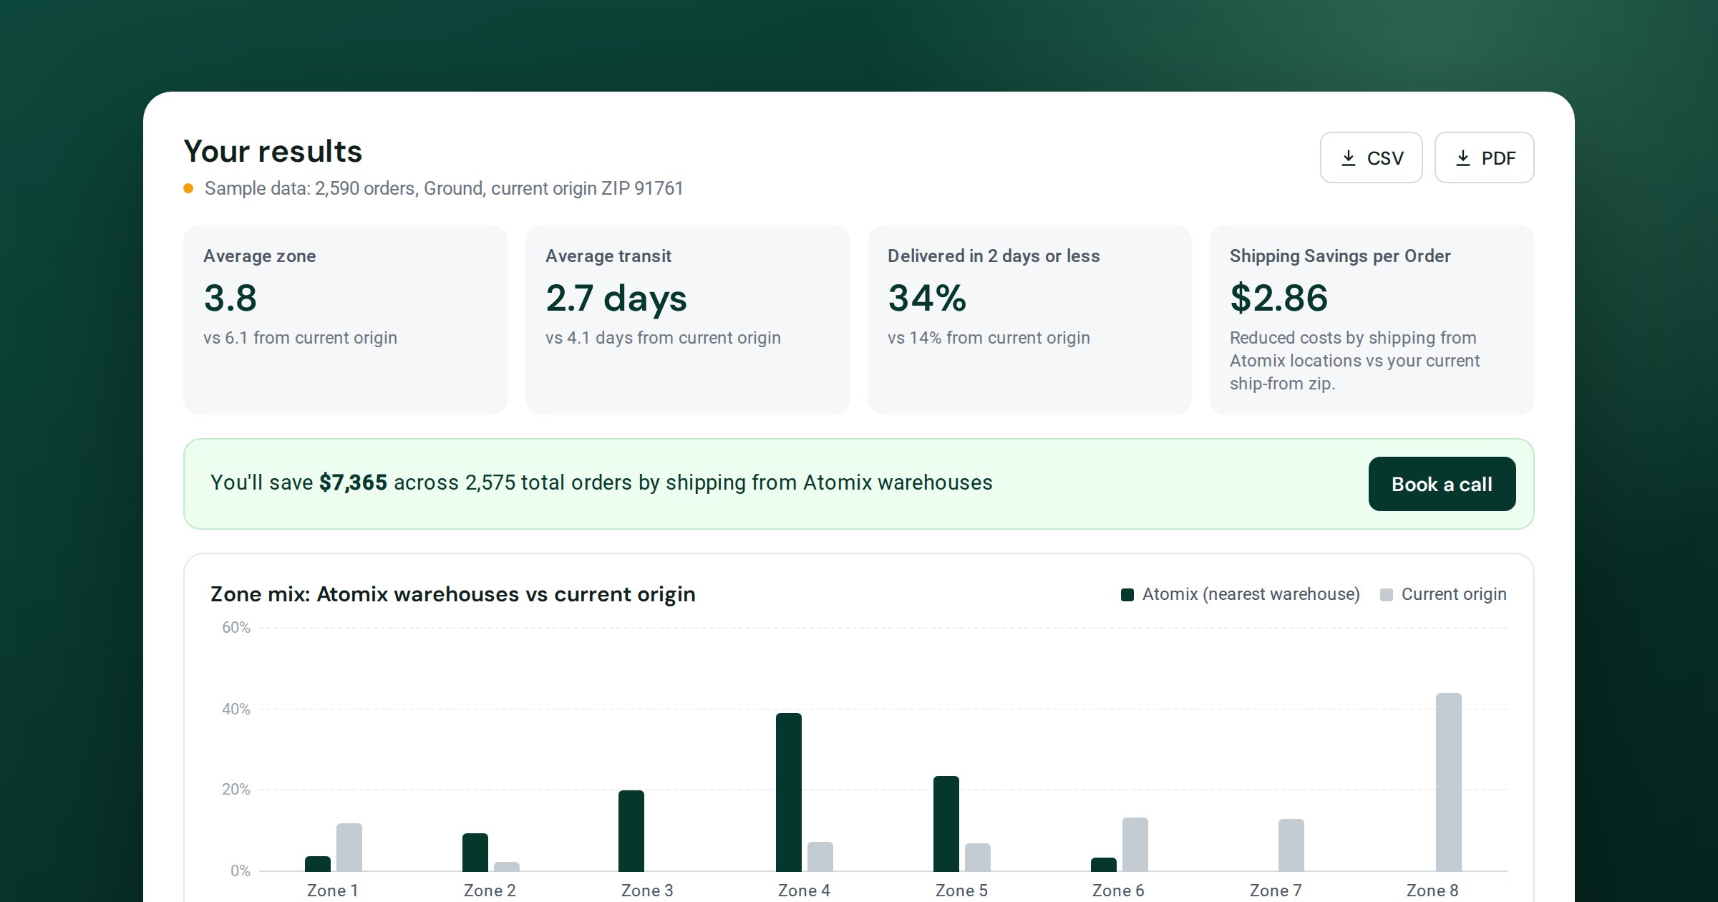The width and height of the screenshot is (1718, 902).
Task: Click the Zone 4 current origin bar
Action: click(x=820, y=856)
